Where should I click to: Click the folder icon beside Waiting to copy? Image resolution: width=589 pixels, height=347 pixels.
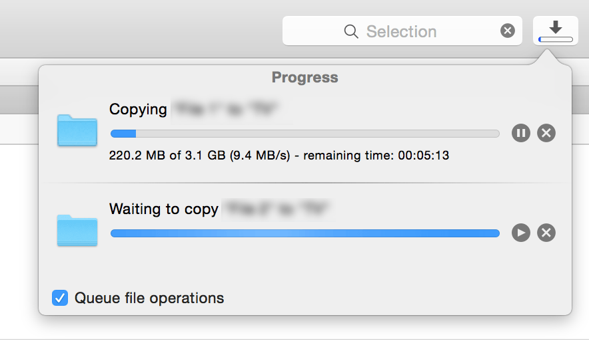(77, 230)
